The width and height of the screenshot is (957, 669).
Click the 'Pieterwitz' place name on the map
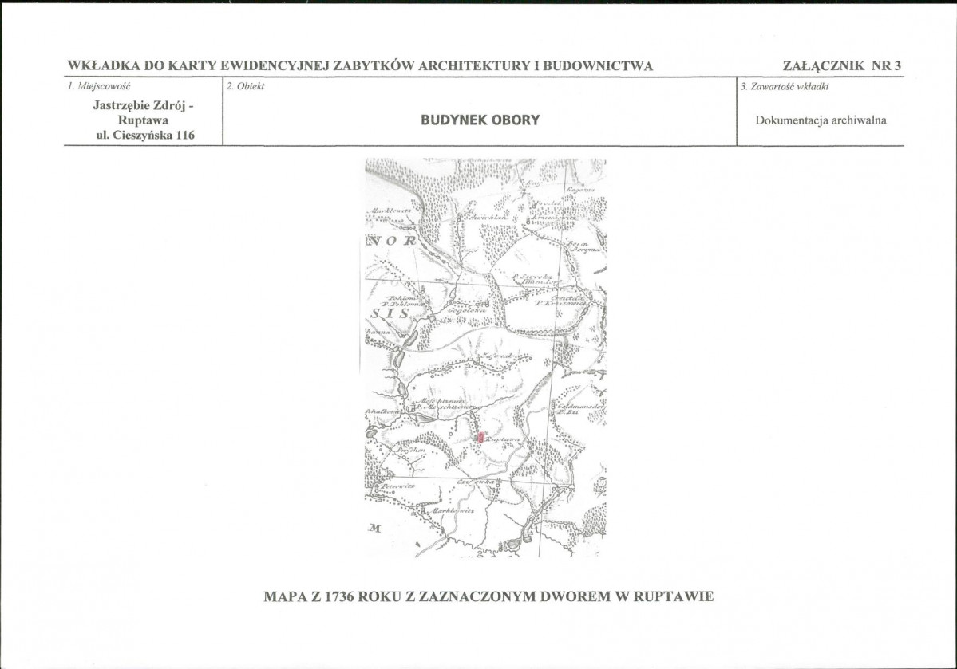(x=398, y=486)
